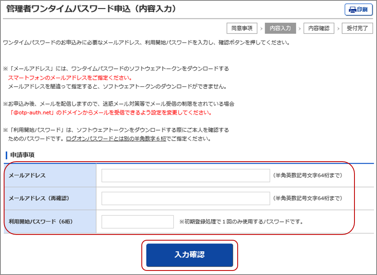Click the ※初期登録処理で１回のみ使用 note
Image resolution: width=377 pixels, height=275 pixels.
(x=241, y=222)
